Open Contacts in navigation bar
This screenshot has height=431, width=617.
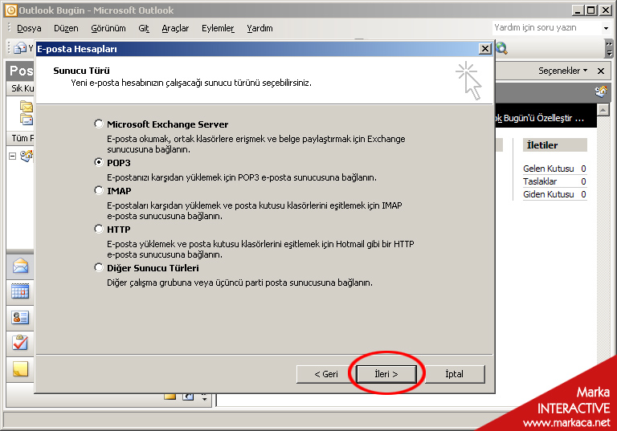pos(20,317)
